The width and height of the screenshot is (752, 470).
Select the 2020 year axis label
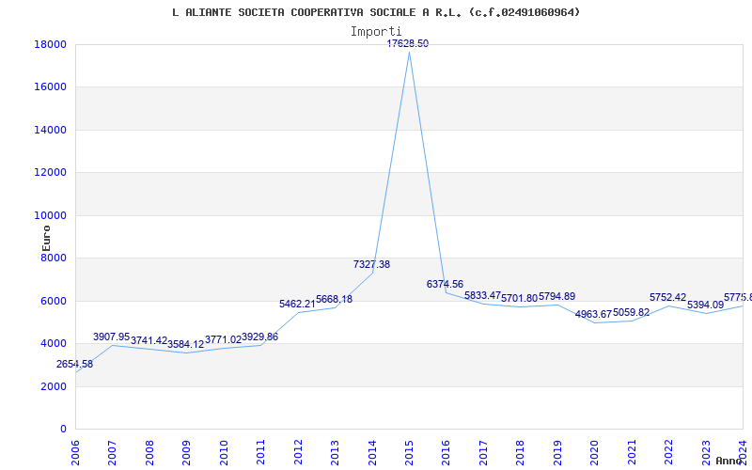pyautogui.click(x=595, y=452)
